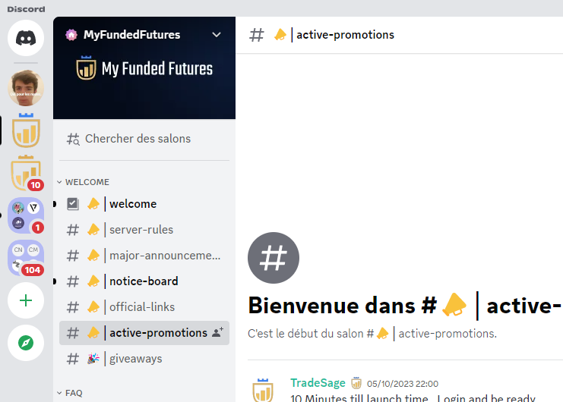The image size is (563, 402).
Task: Open the giveaways channel
Action: coord(144,359)
